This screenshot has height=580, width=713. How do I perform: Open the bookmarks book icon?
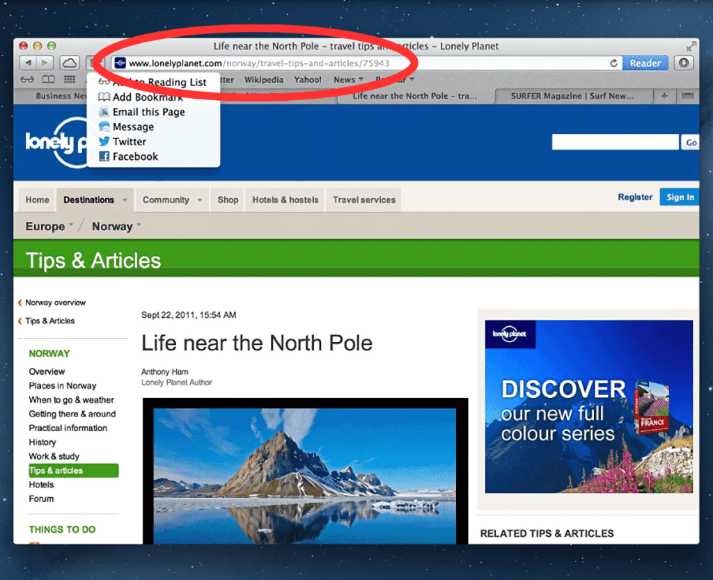[48, 80]
